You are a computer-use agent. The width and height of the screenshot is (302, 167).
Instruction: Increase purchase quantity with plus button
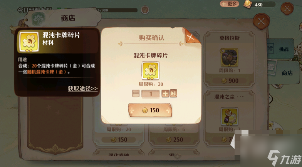165,94
